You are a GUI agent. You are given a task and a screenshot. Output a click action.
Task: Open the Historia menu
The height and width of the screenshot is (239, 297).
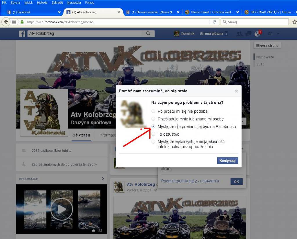[42, 3]
